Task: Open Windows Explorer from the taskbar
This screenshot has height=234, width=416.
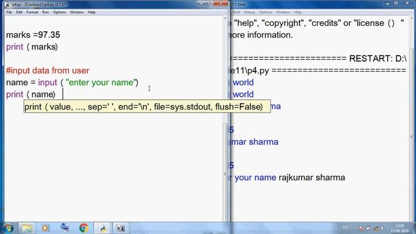Action: click(27, 228)
